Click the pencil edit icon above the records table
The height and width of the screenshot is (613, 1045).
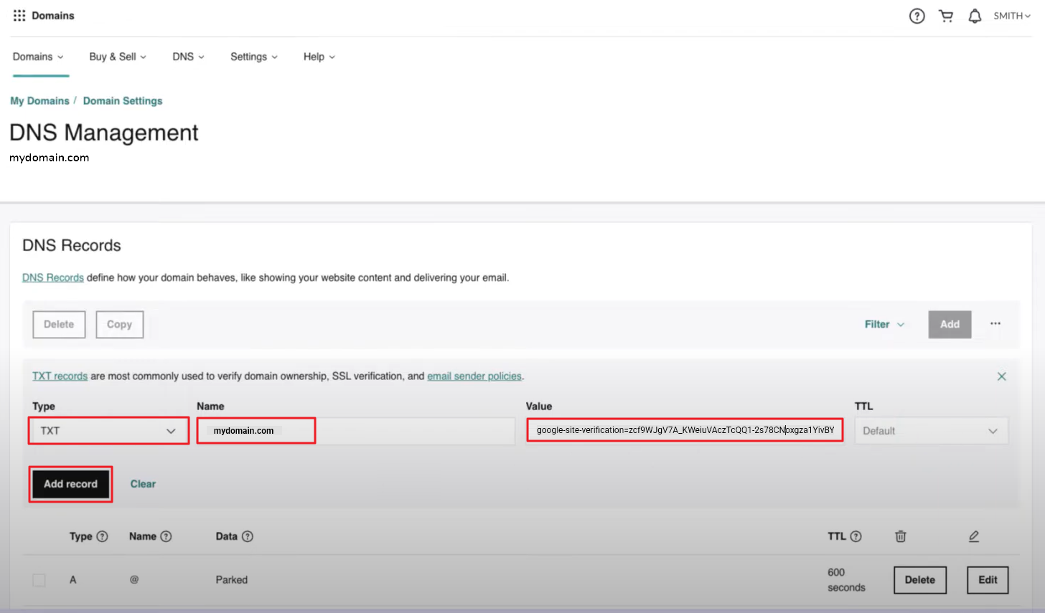point(974,536)
